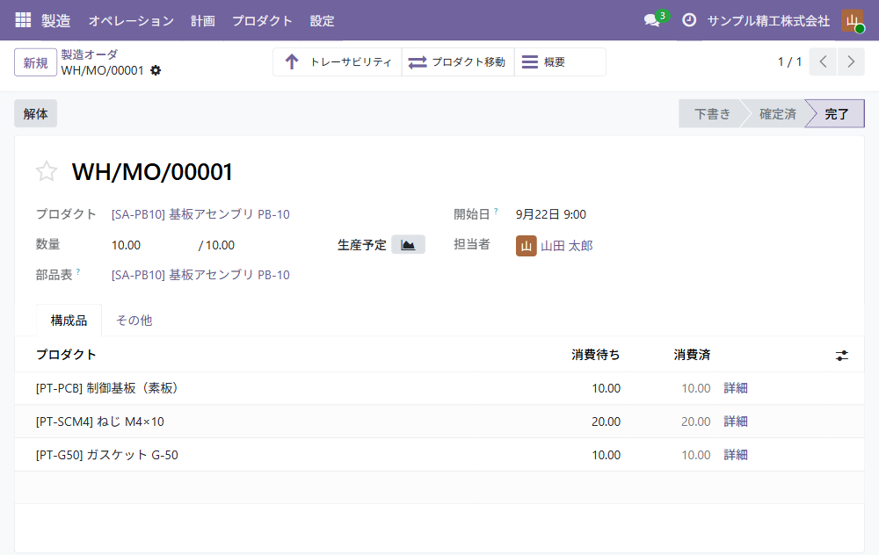
Task: Open the apps grid menu icon
Action: [23, 20]
